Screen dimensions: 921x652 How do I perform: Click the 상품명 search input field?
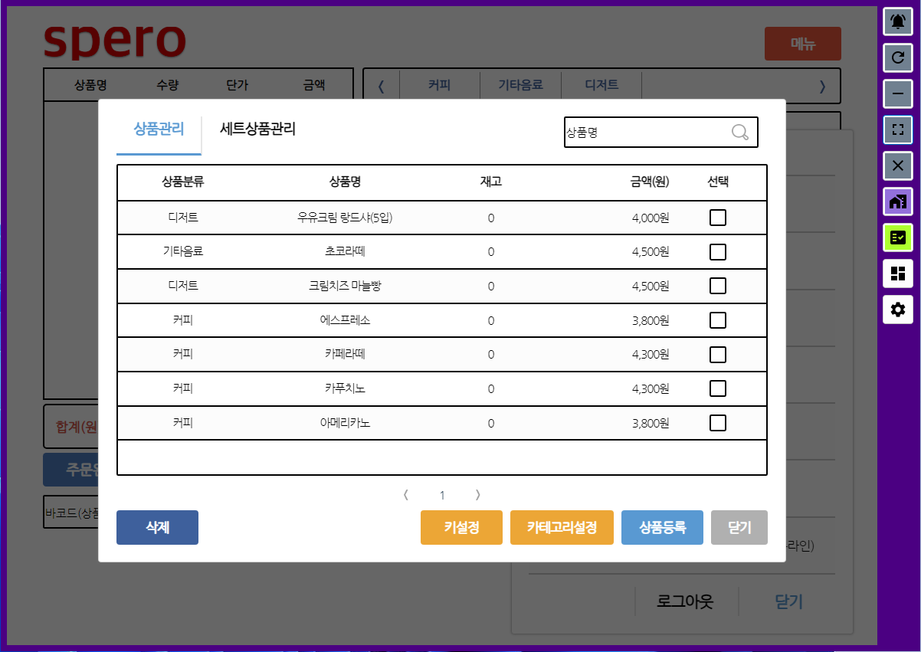645,133
